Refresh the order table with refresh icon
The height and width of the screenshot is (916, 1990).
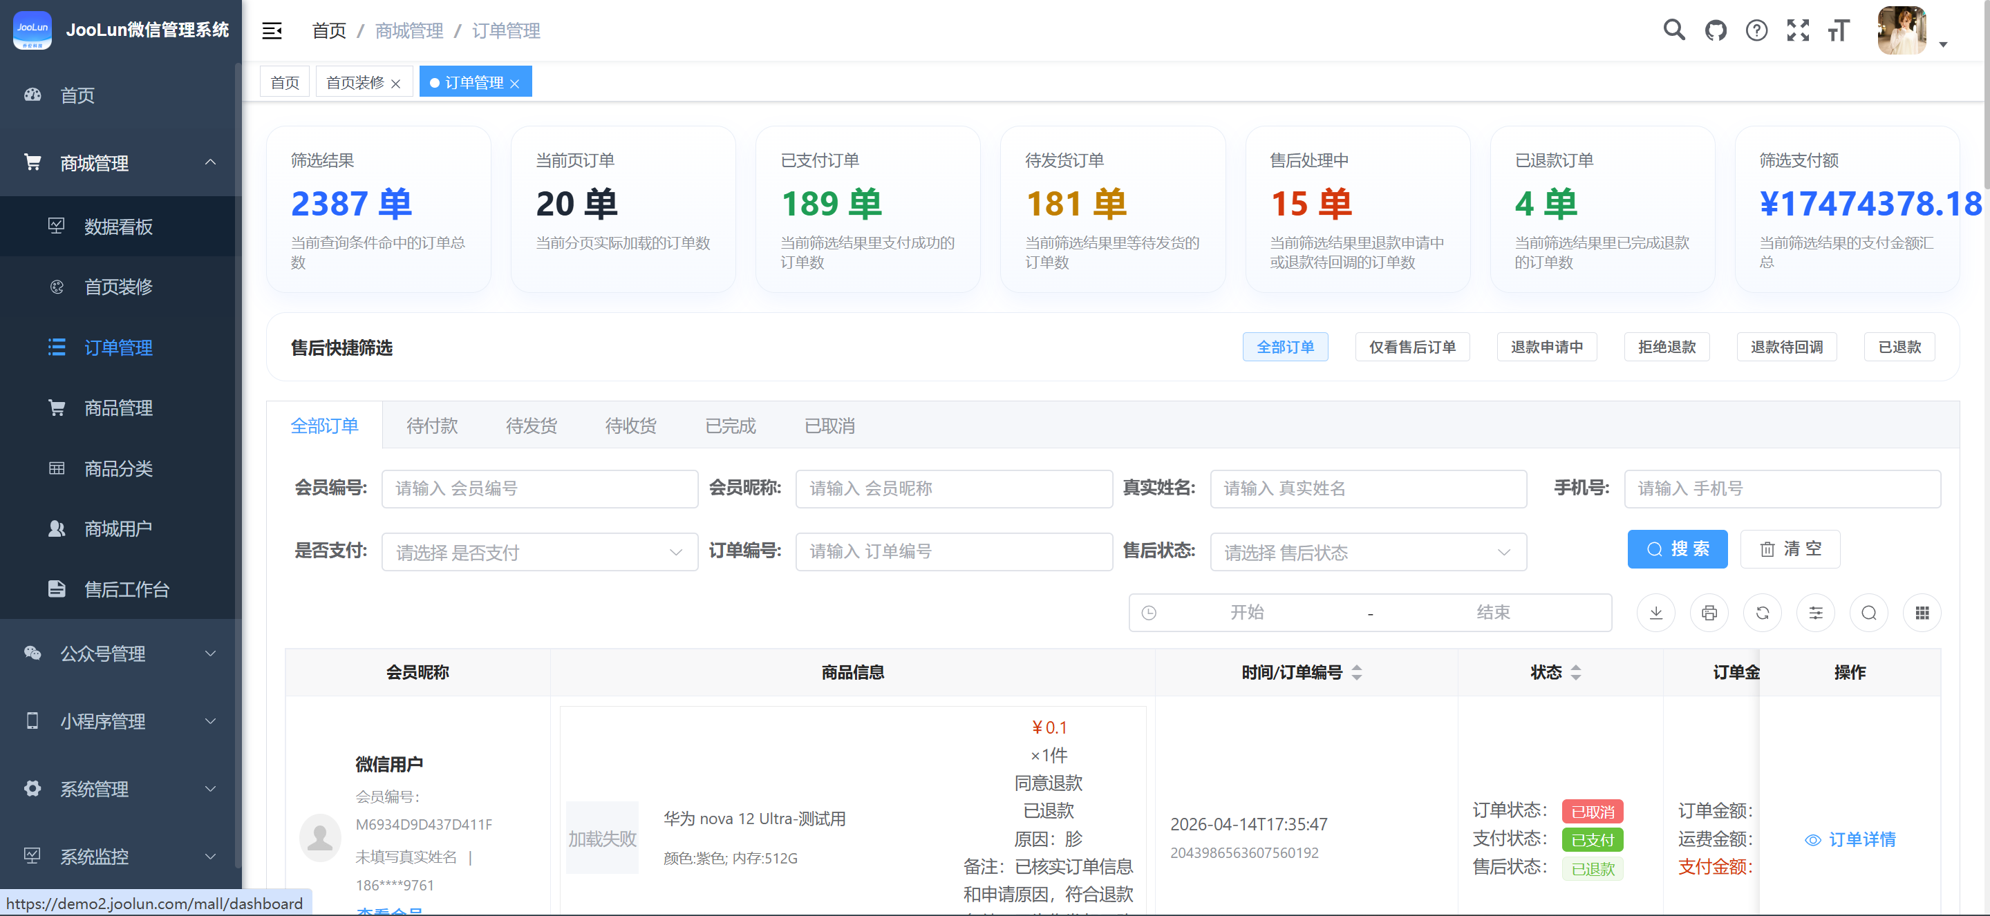click(1762, 613)
